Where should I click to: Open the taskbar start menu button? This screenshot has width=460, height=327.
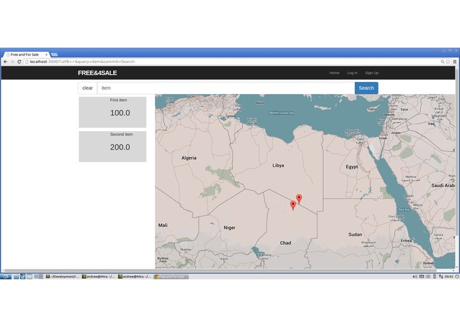[5, 277]
